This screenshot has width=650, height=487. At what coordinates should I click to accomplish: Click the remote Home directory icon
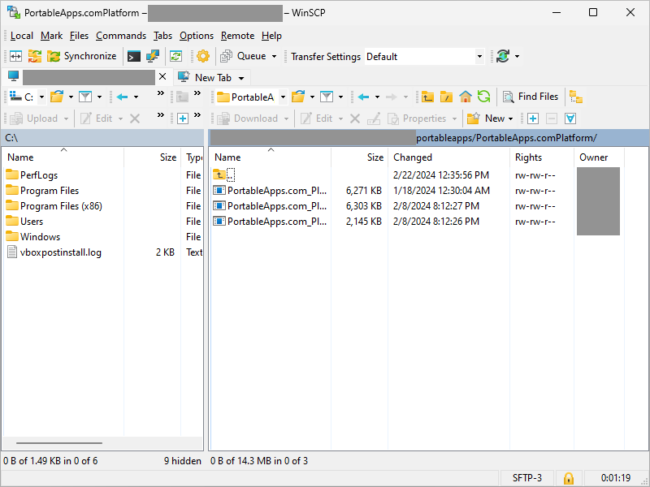pyautogui.click(x=466, y=97)
